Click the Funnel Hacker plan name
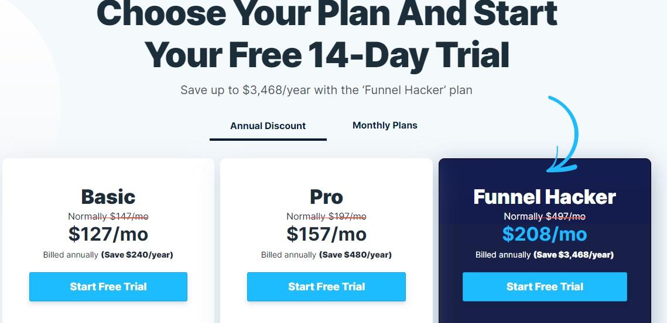The height and width of the screenshot is (323, 667). click(545, 197)
